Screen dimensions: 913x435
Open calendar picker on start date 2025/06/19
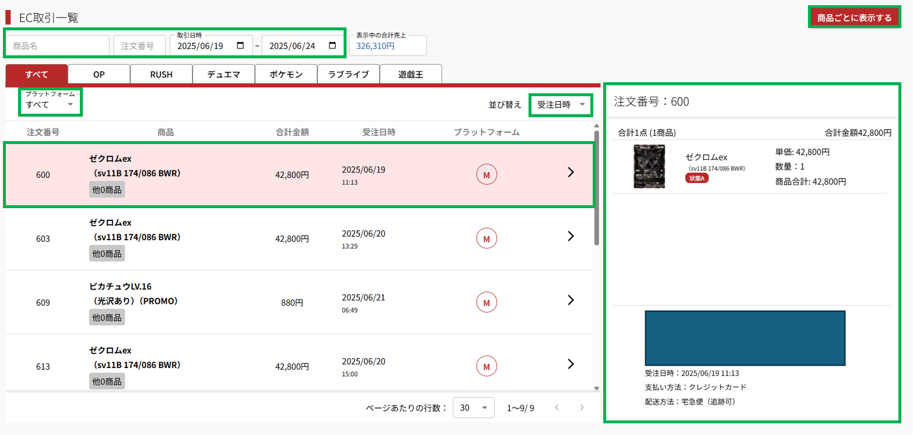(x=240, y=46)
